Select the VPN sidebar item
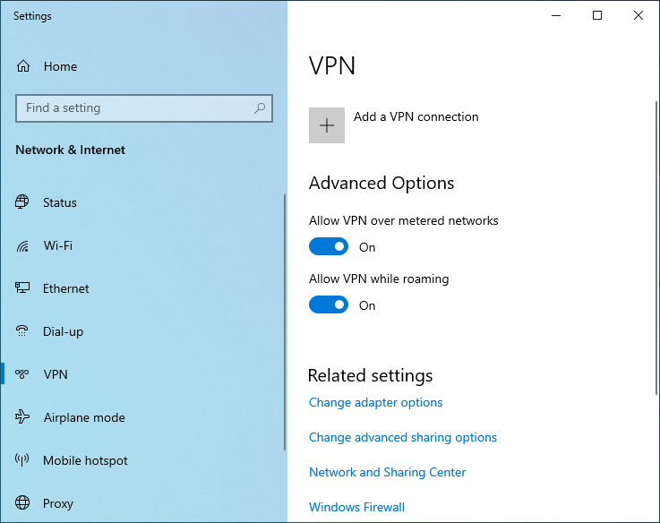Viewport: 660px width, 523px height. pyautogui.click(x=56, y=374)
